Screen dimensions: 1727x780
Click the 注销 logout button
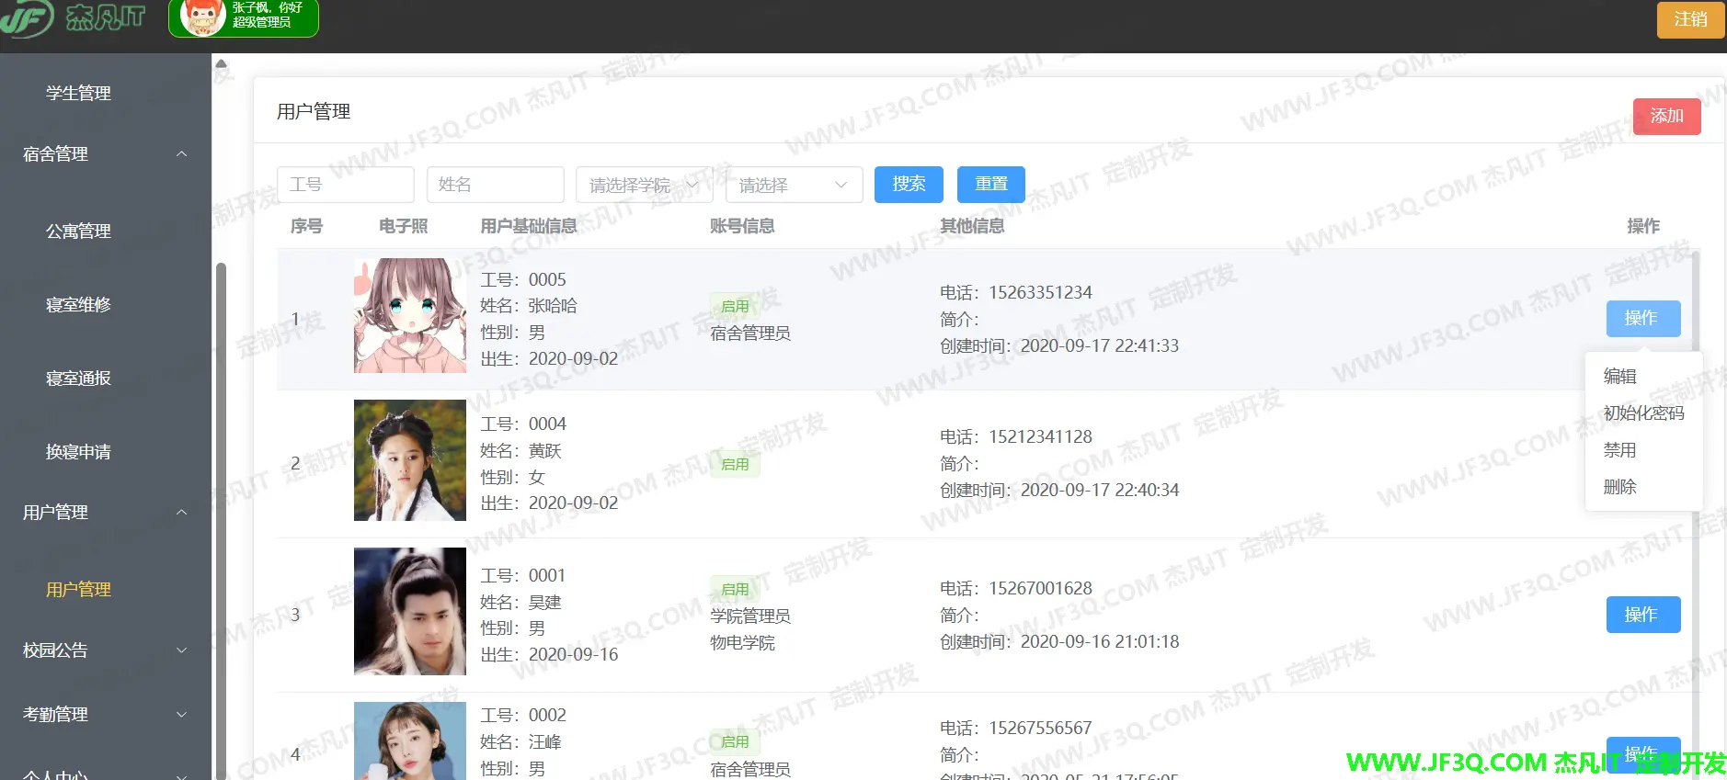[1690, 19]
